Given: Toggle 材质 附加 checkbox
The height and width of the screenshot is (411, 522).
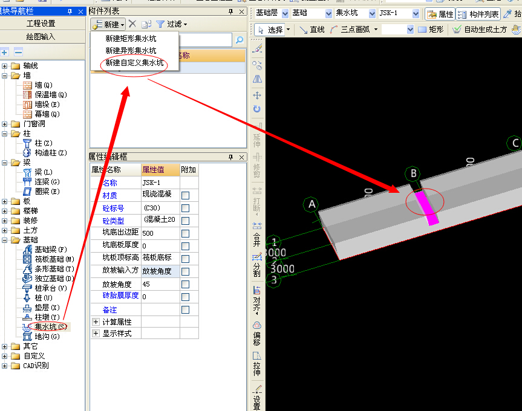Looking at the screenshot, I should tap(186, 195).
